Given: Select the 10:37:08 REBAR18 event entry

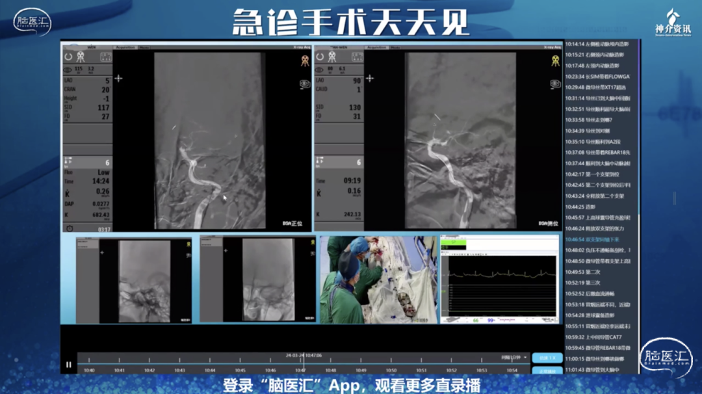Looking at the screenshot, I should tap(598, 152).
